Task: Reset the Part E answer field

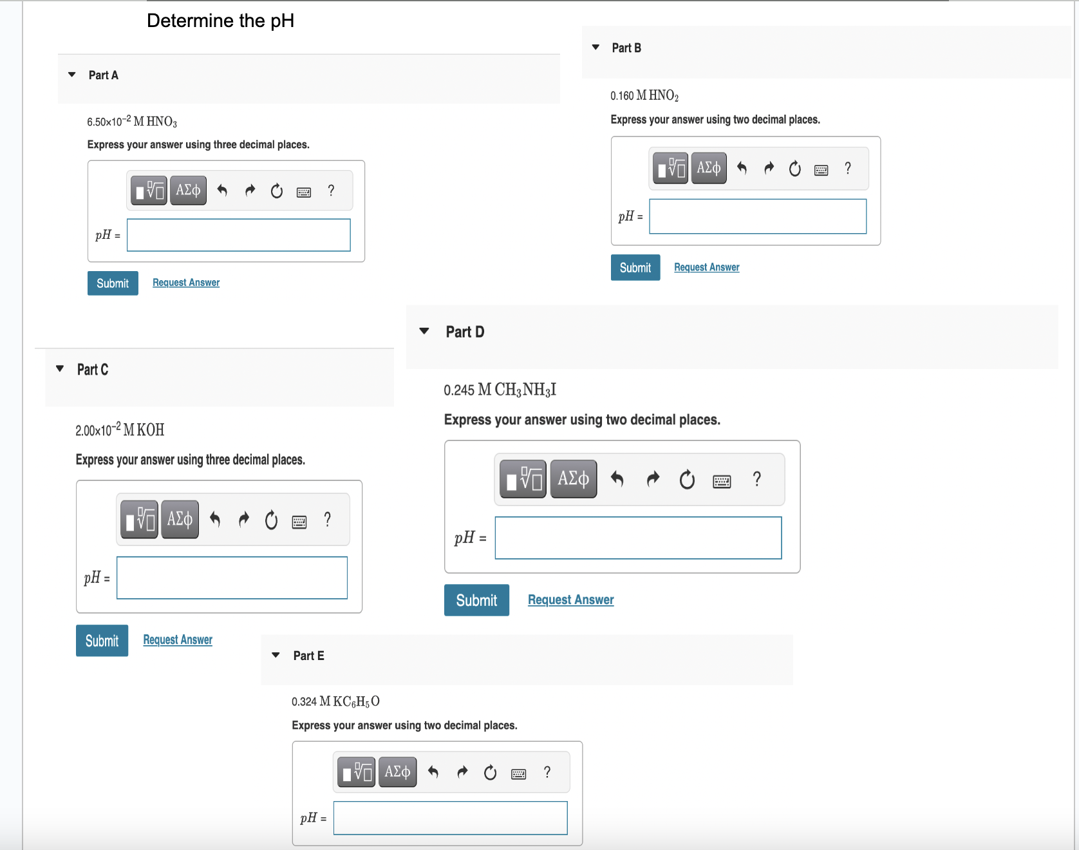Action: point(490,773)
